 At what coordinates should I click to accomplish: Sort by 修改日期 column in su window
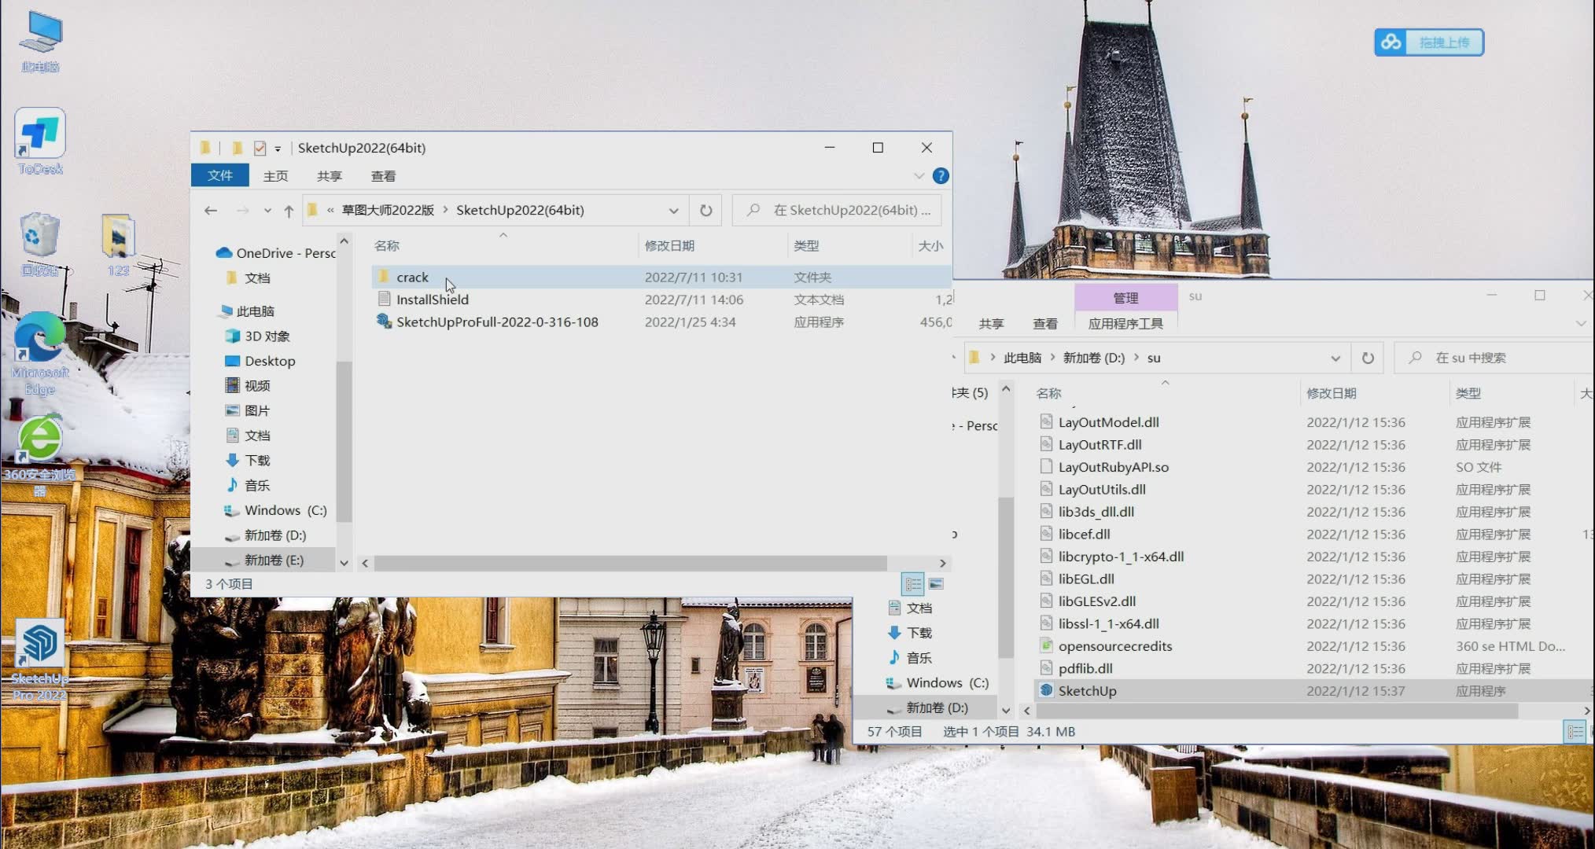[x=1332, y=393]
